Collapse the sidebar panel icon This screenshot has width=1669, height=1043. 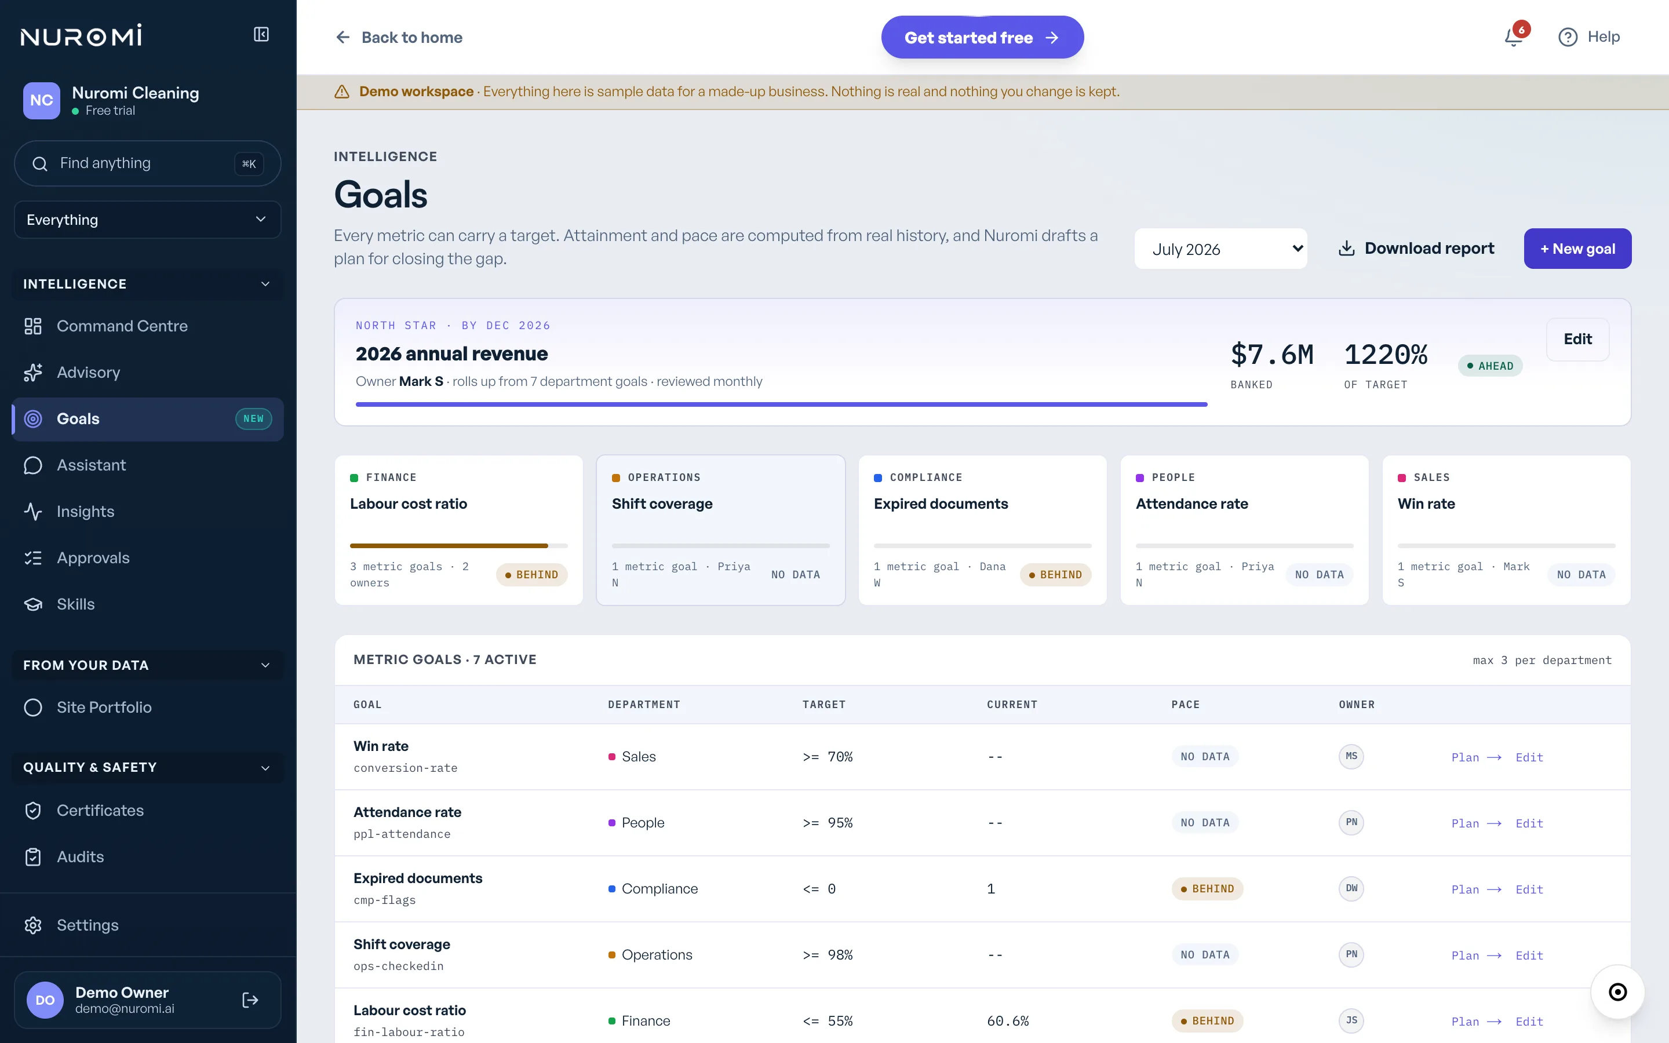[x=261, y=35]
